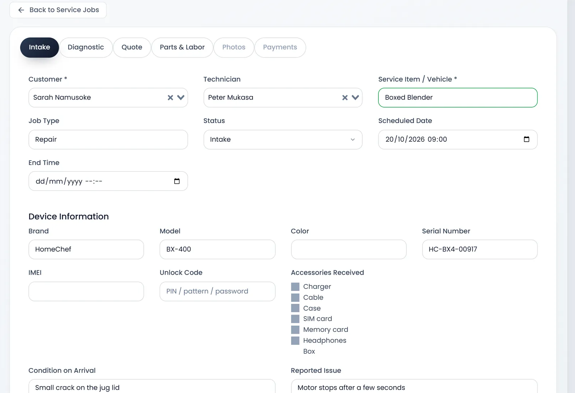
Task: Click the Scheduled Date field
Action: (458, 140)
